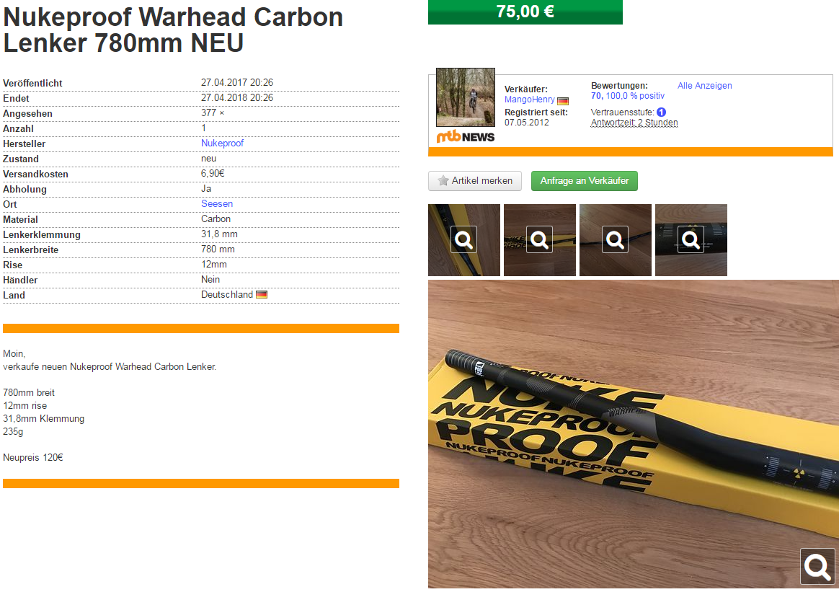Click magnifier icon on second thumbnail

point(539,240)
